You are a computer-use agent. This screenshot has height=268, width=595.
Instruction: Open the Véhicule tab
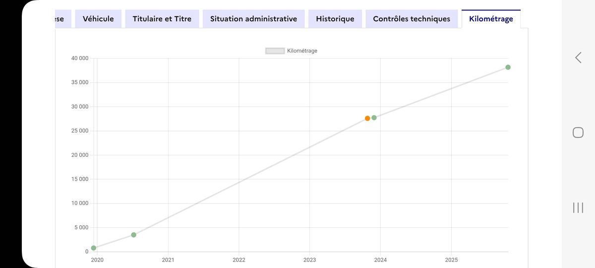(98, 19)
